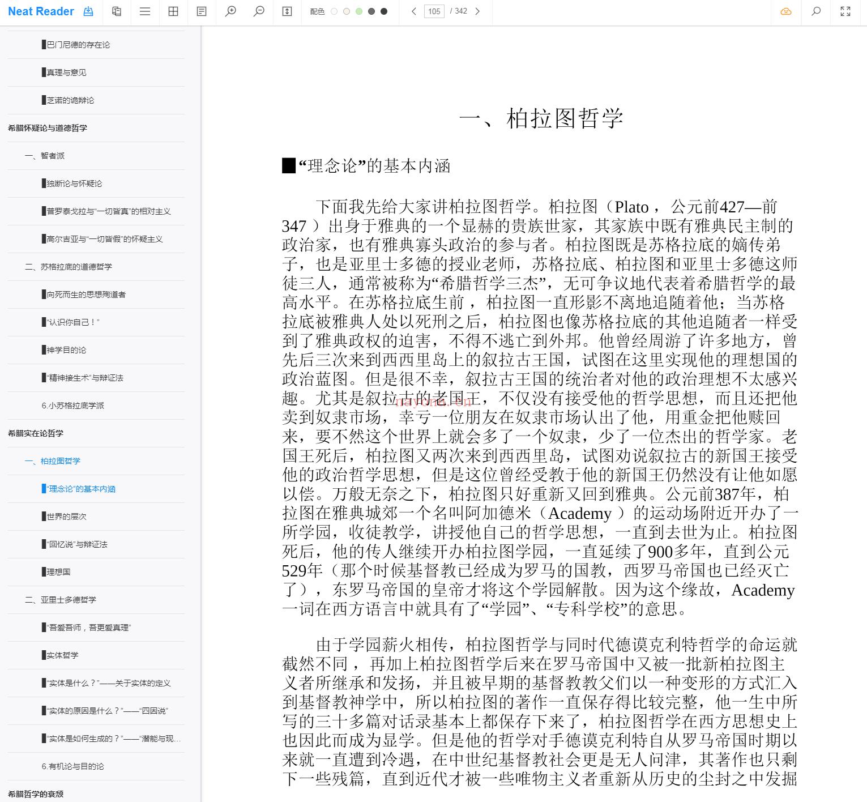Image resolution: width=867 pixels, height=802 pixels.
Task: Open chapter 理想国
Action: 55,572
